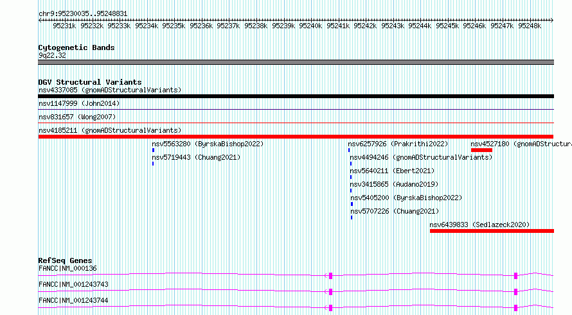Select the blue marker under nsv6257926
Viewport: 572px width, 315px height.
click(349, 150)
